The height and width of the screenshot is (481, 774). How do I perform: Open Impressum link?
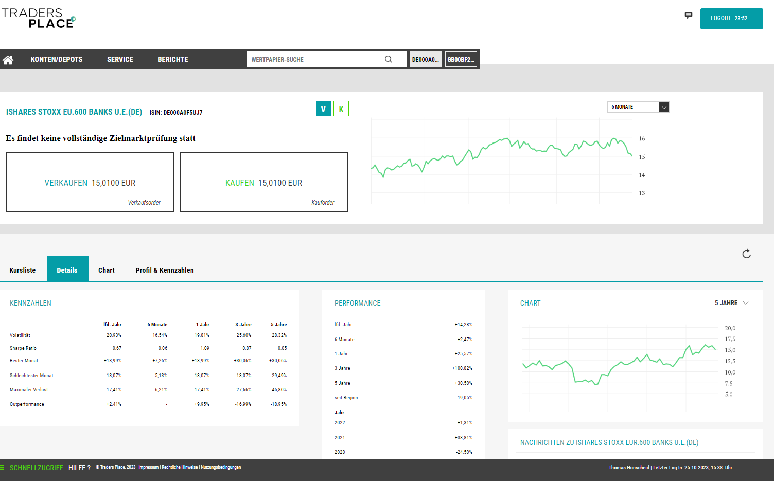pos(149,467)
